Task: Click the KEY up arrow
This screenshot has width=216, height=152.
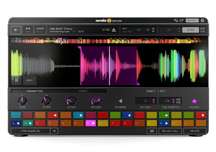Action: click(153, 28)
